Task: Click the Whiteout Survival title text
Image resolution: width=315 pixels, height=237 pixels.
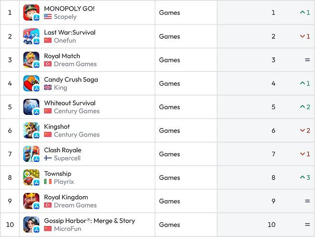Action: coord(69,103)
